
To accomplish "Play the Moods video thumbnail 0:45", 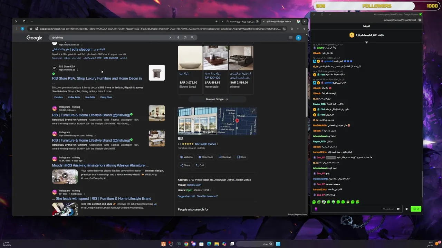I will (x=65, y=176).
